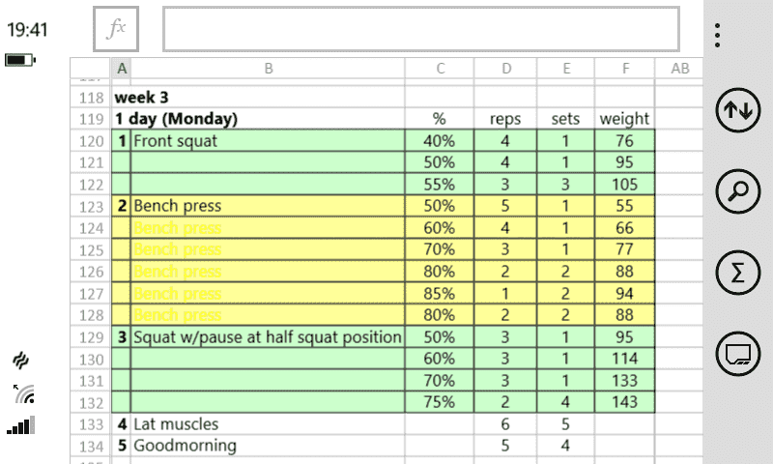Open the comment bubble icon
This screenshot has width=773, height=464.
737,354
